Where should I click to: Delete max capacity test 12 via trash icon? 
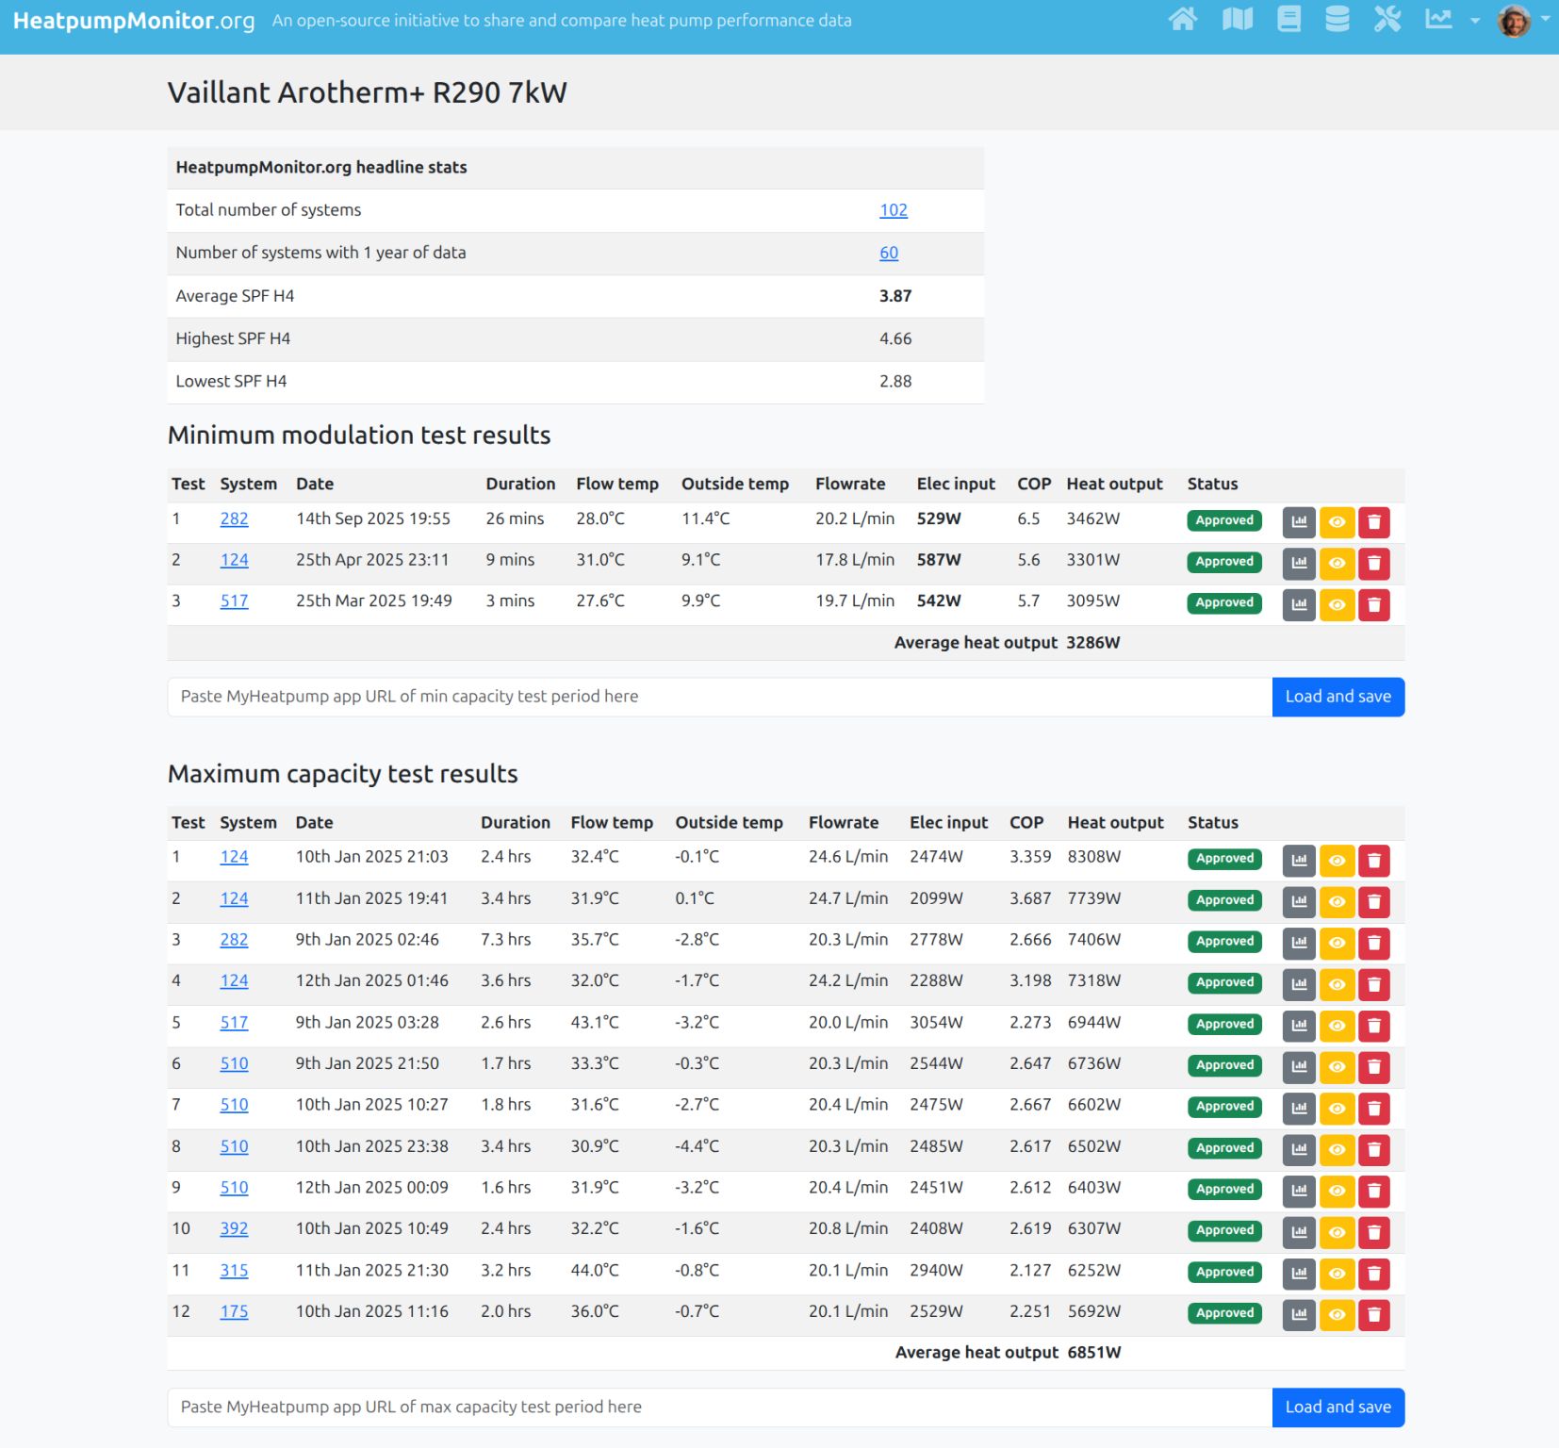pos(1373,1314)
